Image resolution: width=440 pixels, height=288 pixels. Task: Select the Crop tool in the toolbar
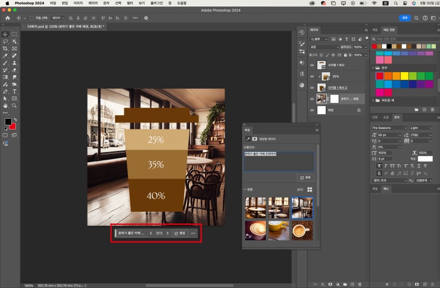(x=5, y=48)
